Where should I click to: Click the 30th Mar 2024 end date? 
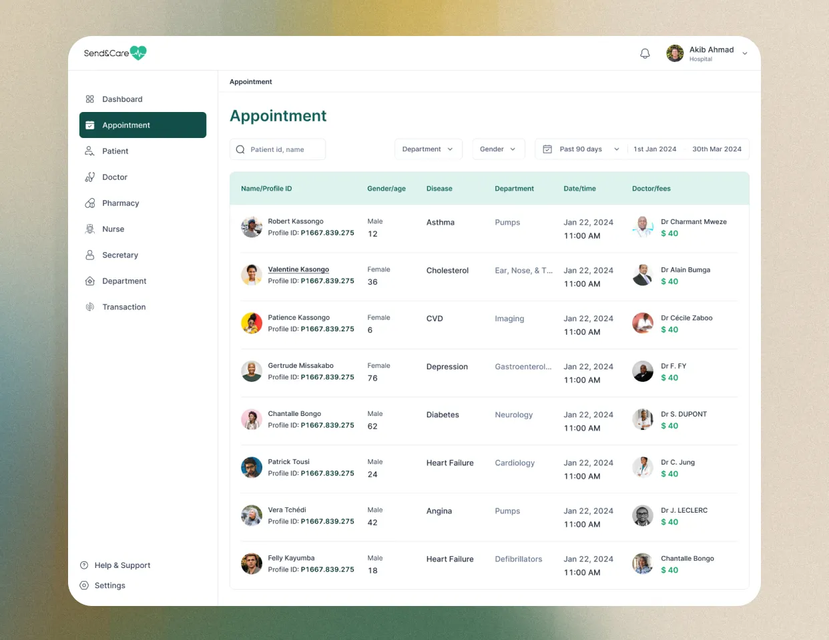(x=717, y=149)
